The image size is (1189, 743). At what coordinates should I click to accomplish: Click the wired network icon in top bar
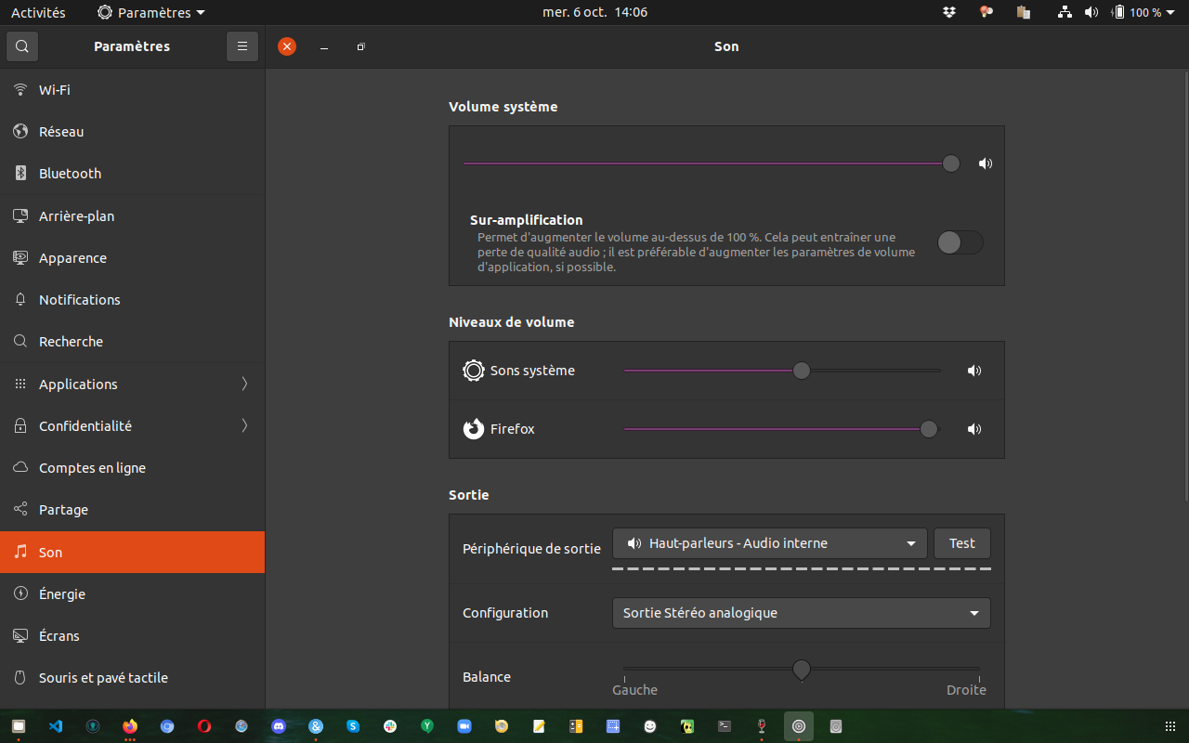point(1065,12)
